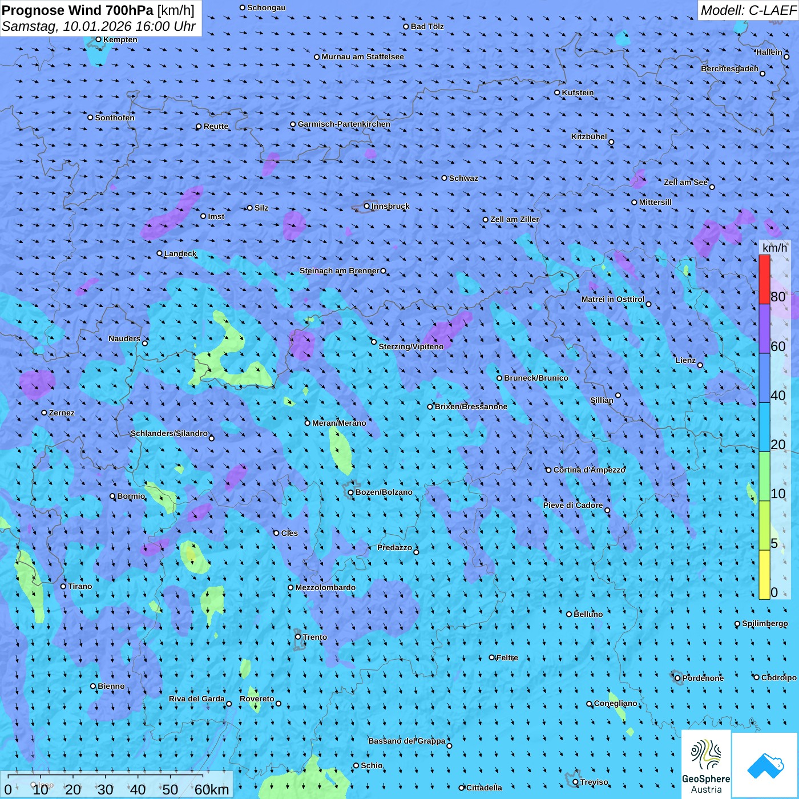Click the Schio location dot
The image size is (799, 799).
pos(356,766)
